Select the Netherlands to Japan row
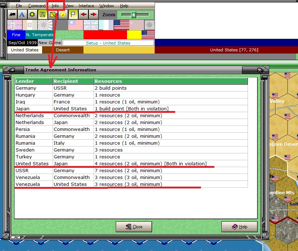Viewport: 298px width, 251px height. coord(131,122)
